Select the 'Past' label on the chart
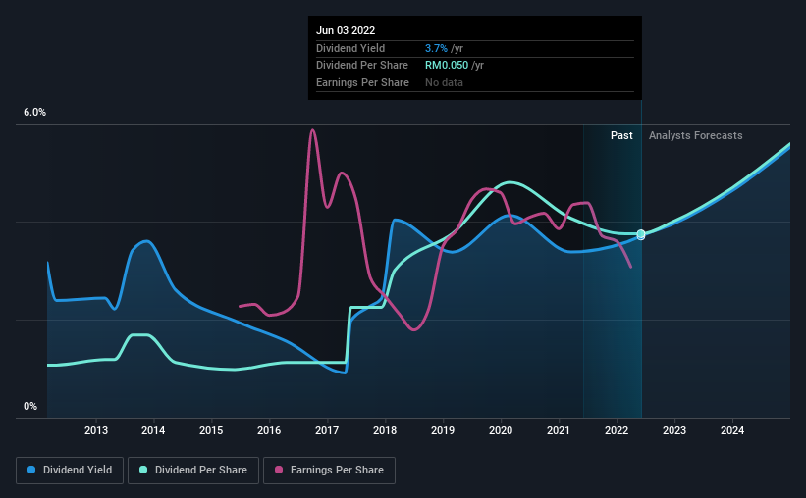This screenshot has width=806, height=498. (621, 135)
